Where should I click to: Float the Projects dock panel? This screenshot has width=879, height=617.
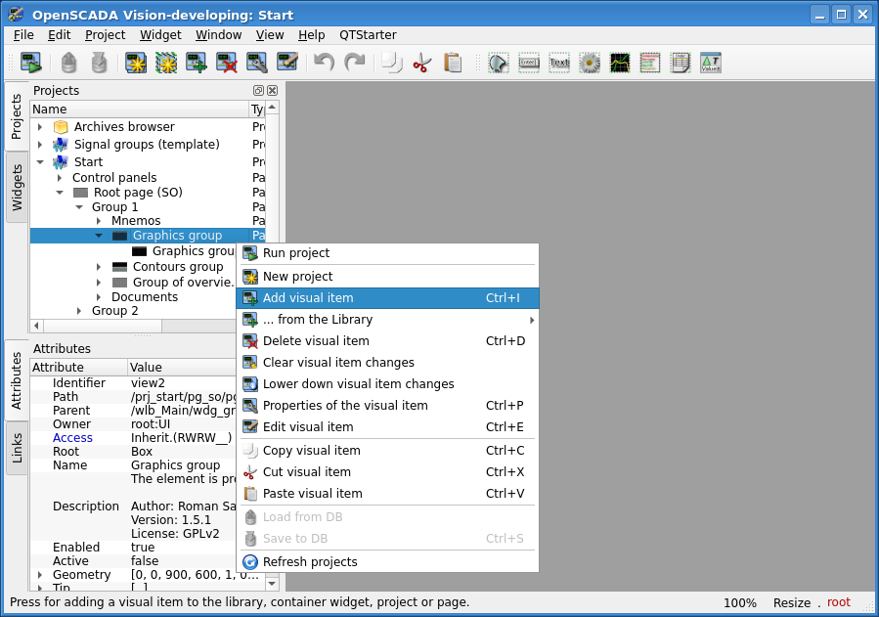(258, 90)
